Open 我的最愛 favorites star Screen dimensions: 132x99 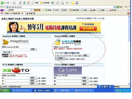click(45, 3)
